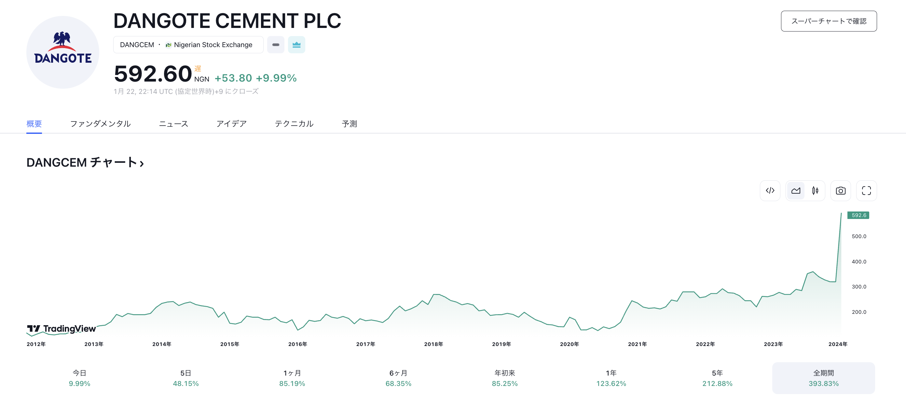Click the 2024年 axis label
Viewport: 906px width, 397px height.
(838, 344)
